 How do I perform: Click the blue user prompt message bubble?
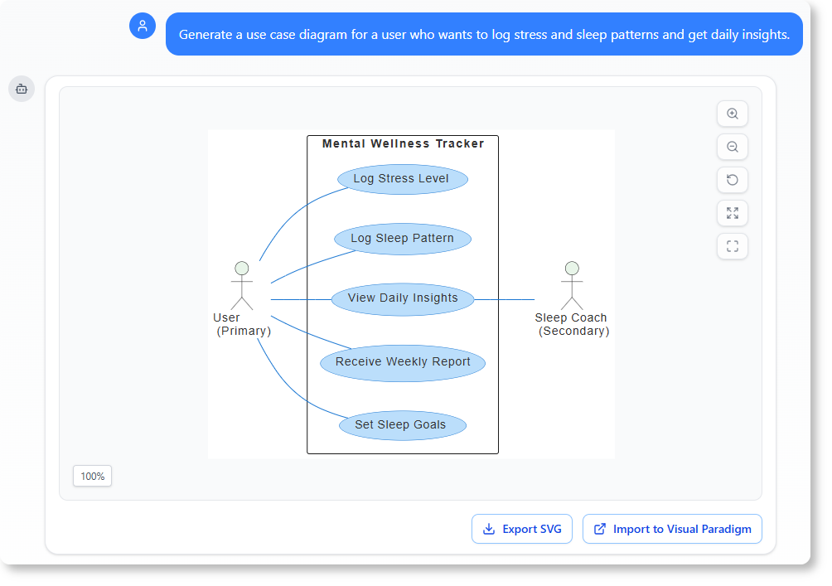[x=484, y=35]
